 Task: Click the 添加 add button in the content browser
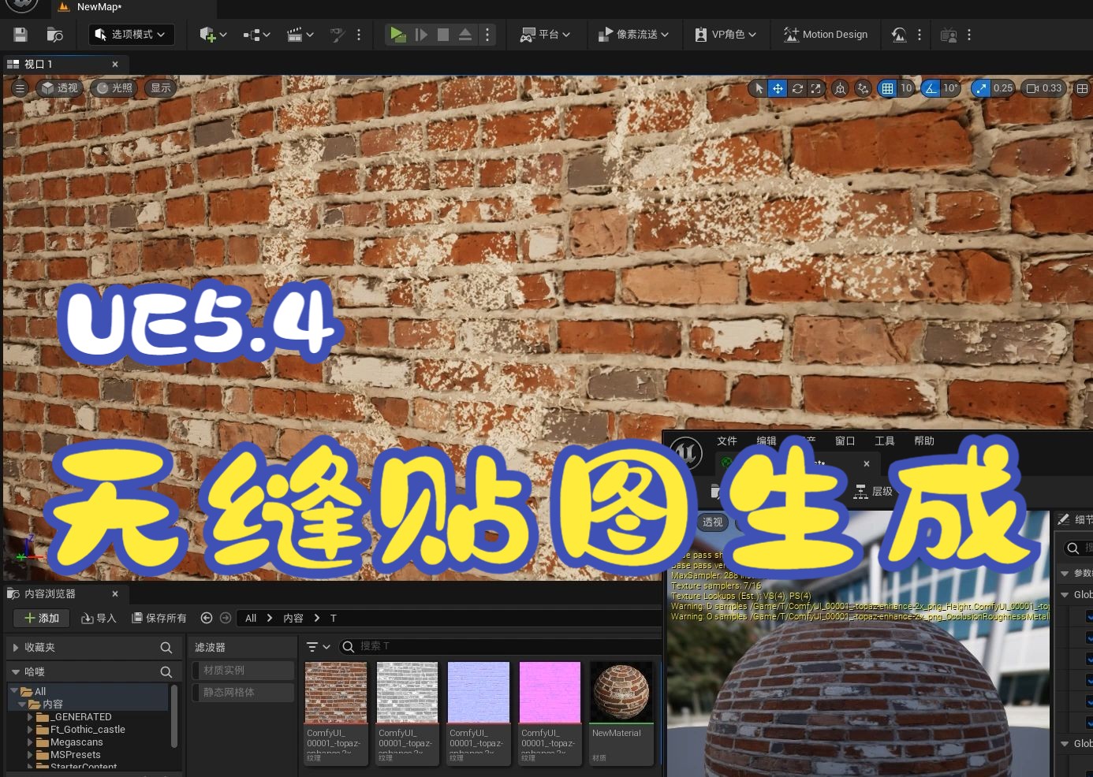click(42, 619)
